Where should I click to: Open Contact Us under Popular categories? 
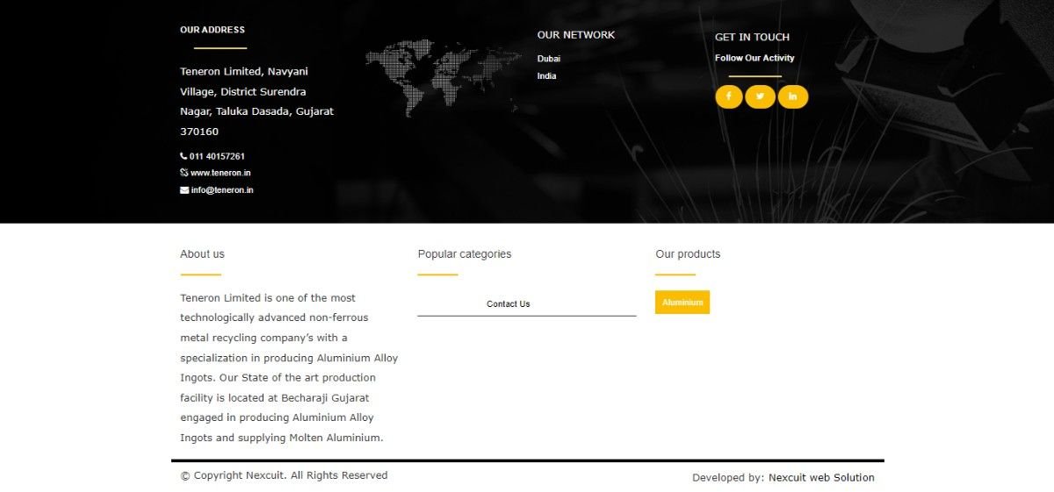pyautogui.click(x=509, y=304)
